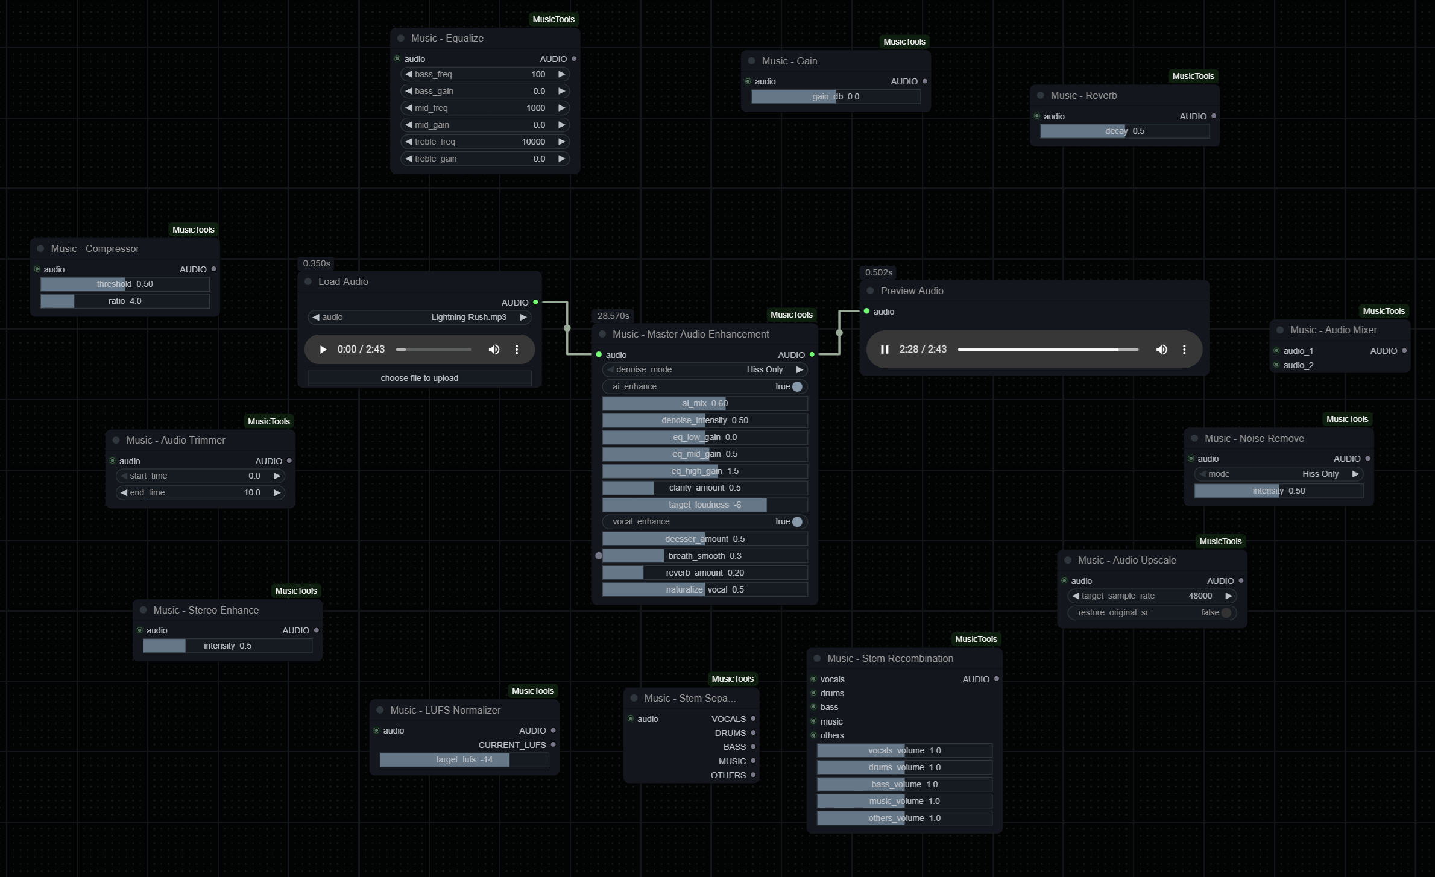Open Load Audio player more-options menu

[x=517, y=350]
